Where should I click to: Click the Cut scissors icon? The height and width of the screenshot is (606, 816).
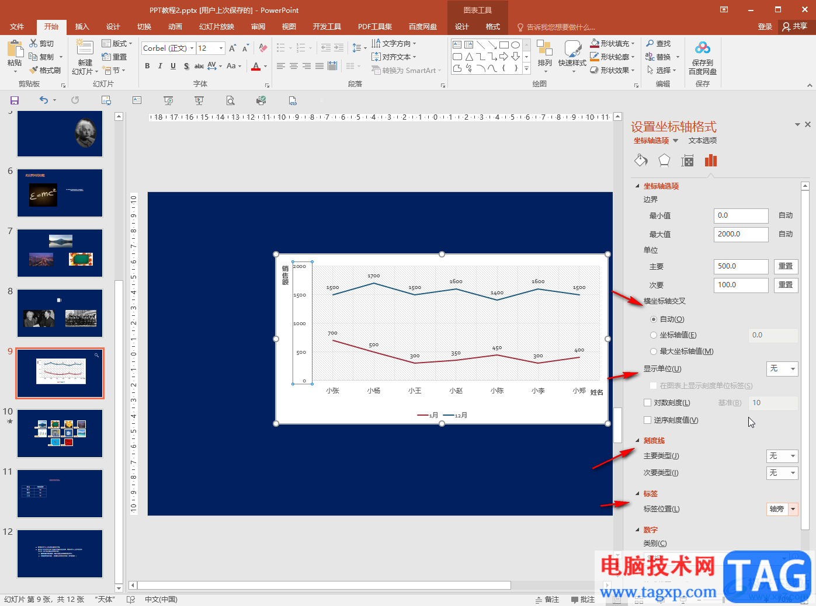point(33,44)
